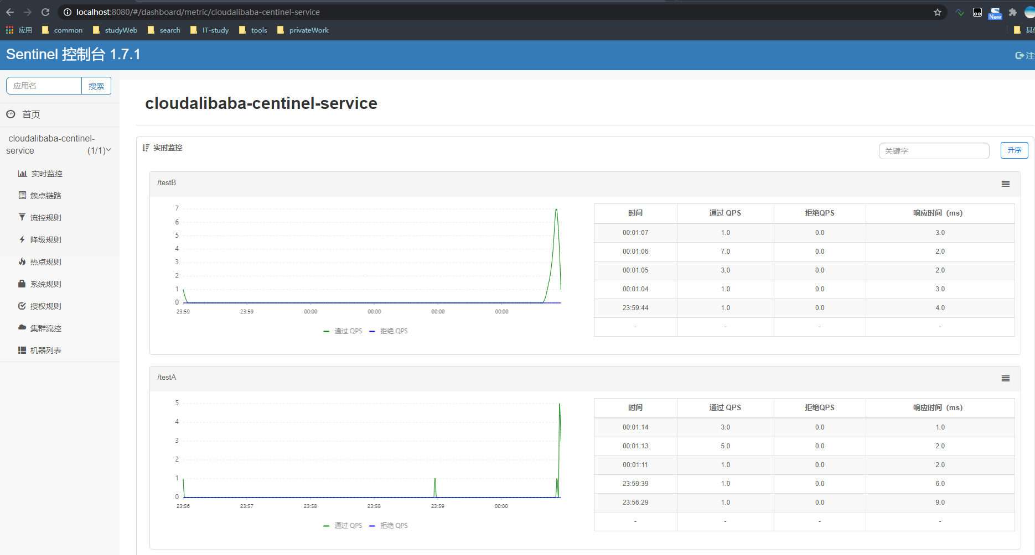
Task: Click the /testB resource title
Action: pos(167,182)
